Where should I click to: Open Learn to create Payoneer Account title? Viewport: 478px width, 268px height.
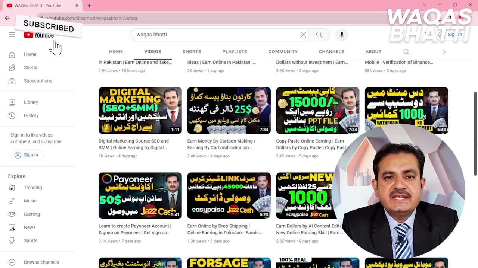tap(135, 229)
